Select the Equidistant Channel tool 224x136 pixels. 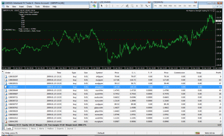point(127,6)
